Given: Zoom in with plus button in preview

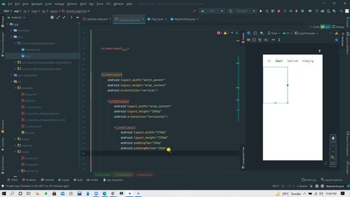Looking at the screenshot, I should tap(333, 146).
